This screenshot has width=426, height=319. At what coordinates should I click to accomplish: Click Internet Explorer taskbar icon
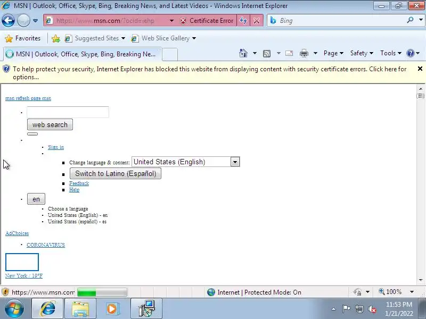click(x=47, y=308)
